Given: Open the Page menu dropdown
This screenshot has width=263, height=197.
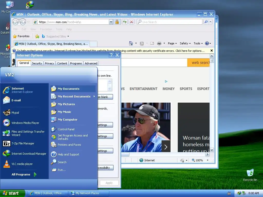Looking at the screenshot, I should 172,43.
